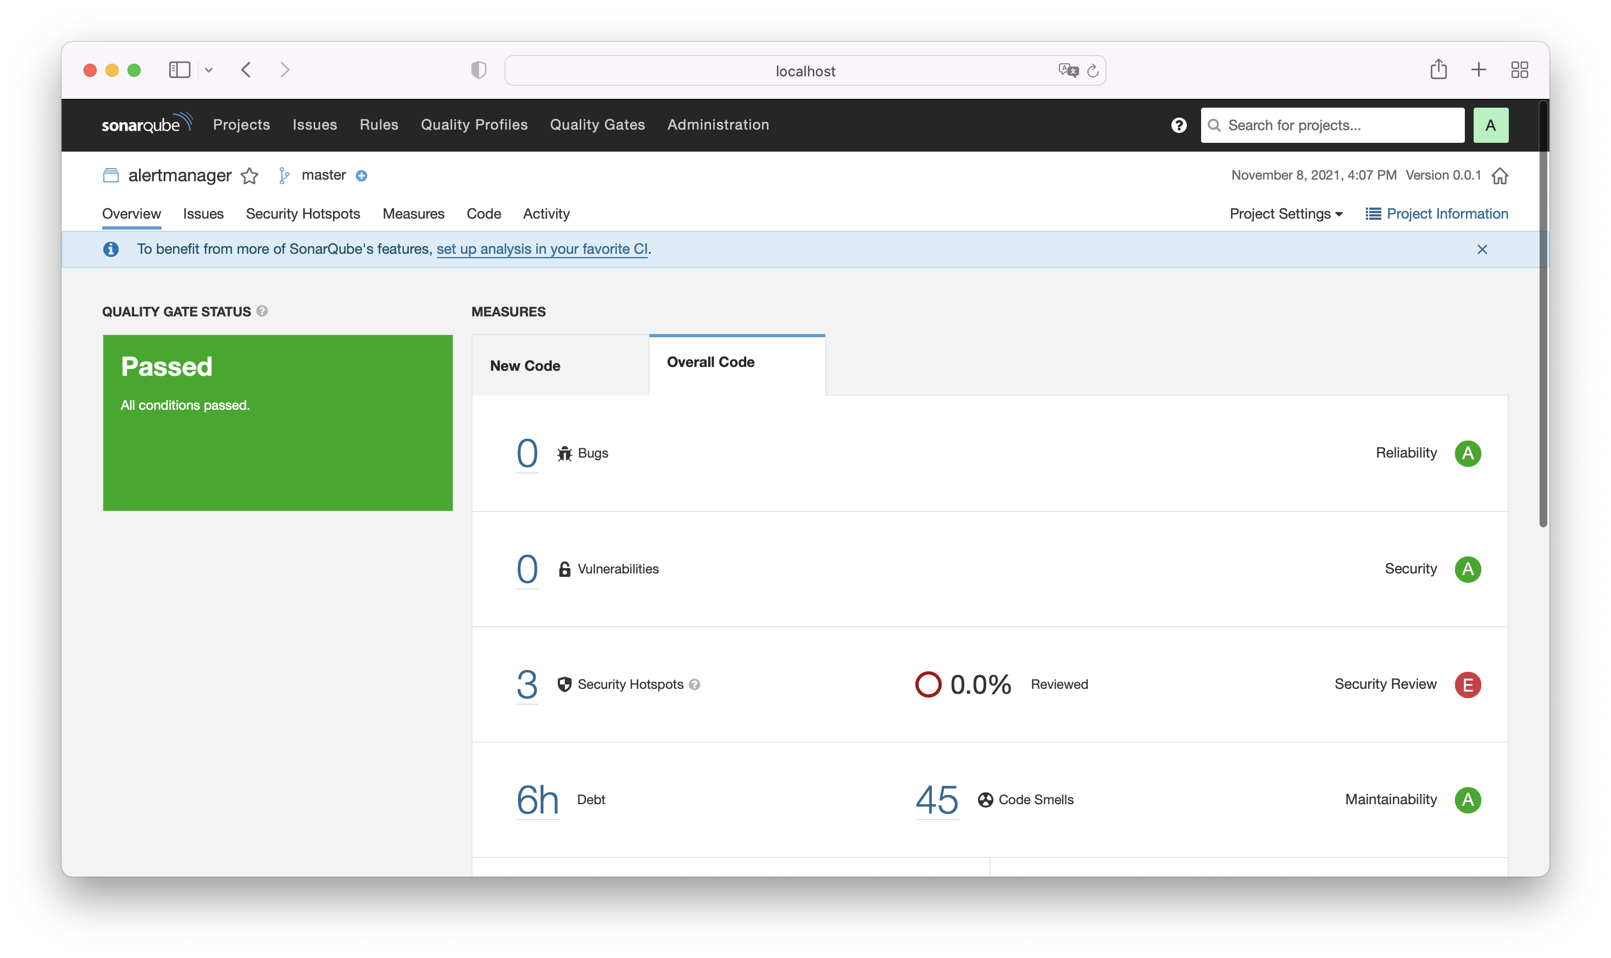Viewport: 1611px width, 958px height.
Task: Open Safari tab overview grid icon
Action: pos(1519,70)
